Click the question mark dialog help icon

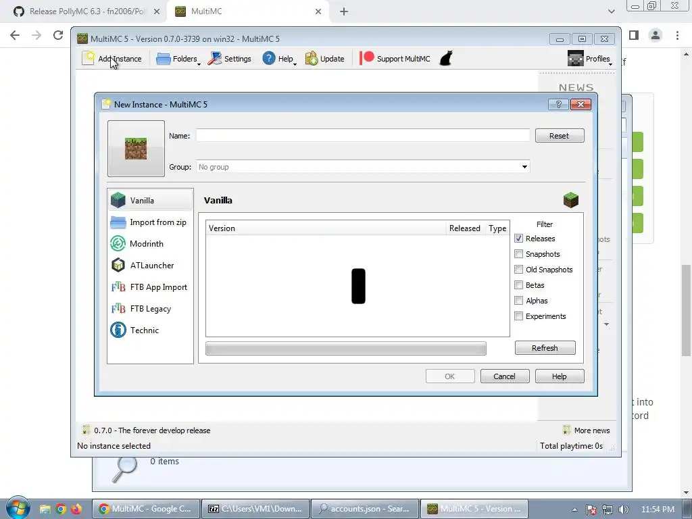pos(558,104)
